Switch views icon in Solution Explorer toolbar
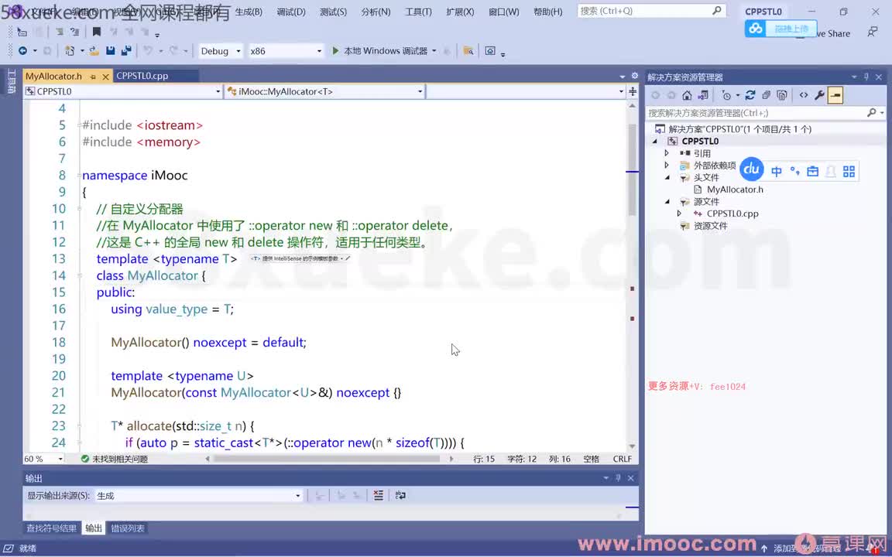 703,95
